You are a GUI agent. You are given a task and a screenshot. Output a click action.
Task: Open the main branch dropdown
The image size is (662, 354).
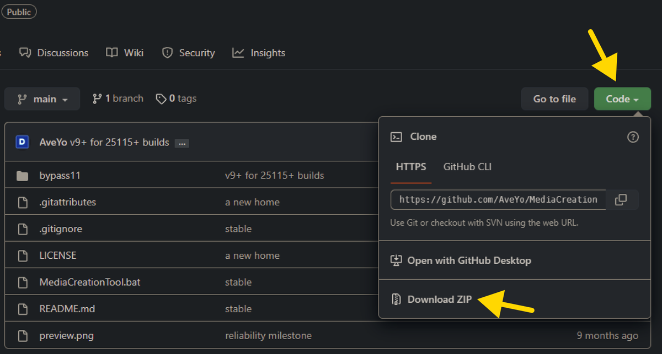tap(42, 99)
